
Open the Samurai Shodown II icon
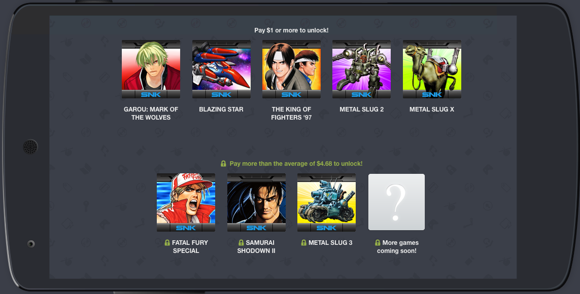pyautogui.click(x=256, y=202)
